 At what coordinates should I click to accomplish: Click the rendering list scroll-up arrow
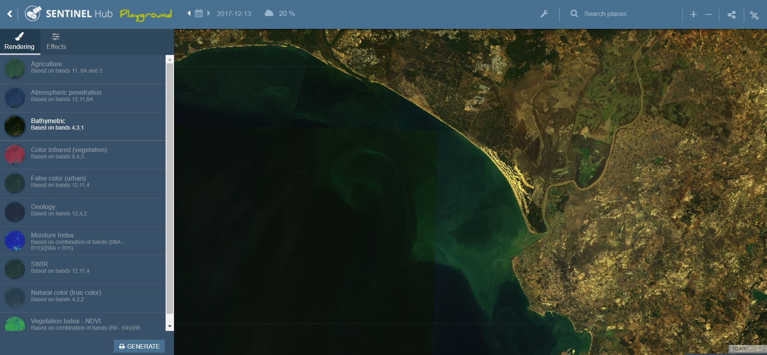pos(170,59)
